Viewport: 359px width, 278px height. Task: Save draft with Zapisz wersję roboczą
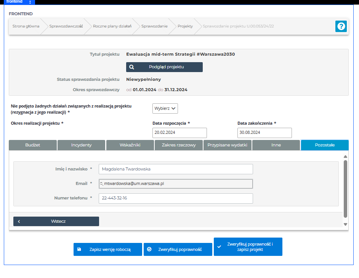[x=108, y=249]
